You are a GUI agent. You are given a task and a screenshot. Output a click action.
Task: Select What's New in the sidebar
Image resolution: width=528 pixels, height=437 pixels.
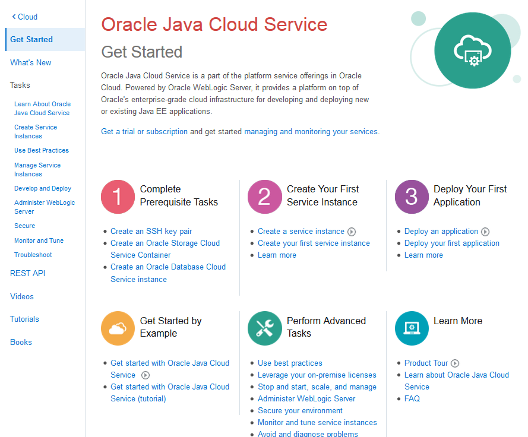pos(31,62)
